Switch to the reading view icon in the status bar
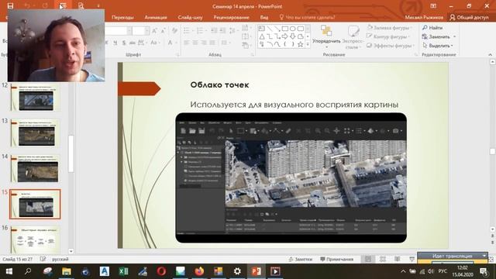 pyautogui.click(x=397, y=259)
